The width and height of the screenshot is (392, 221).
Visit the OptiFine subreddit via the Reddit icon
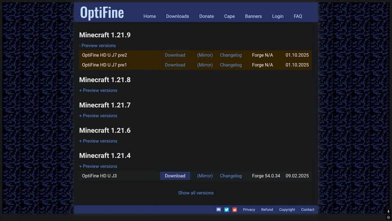coord(234,209)
